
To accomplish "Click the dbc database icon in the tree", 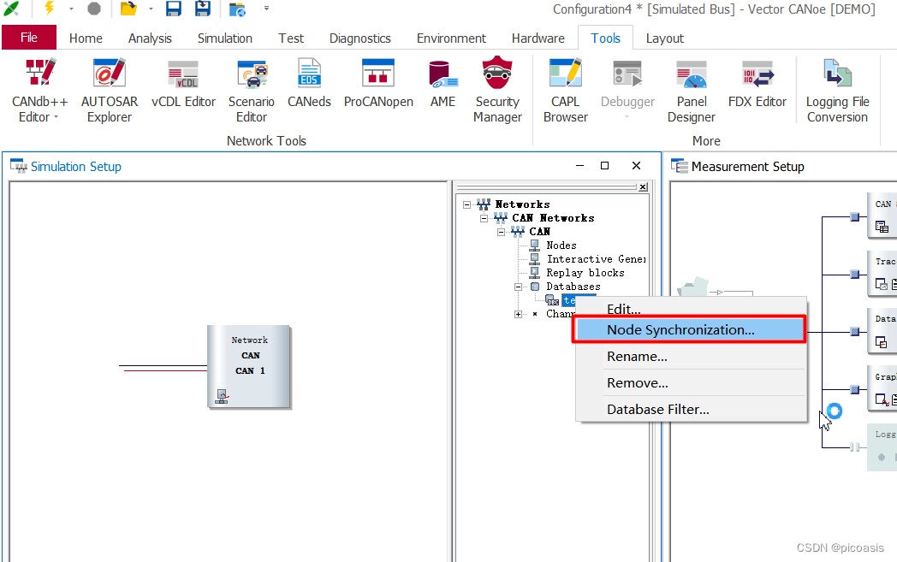I will 552,301.
